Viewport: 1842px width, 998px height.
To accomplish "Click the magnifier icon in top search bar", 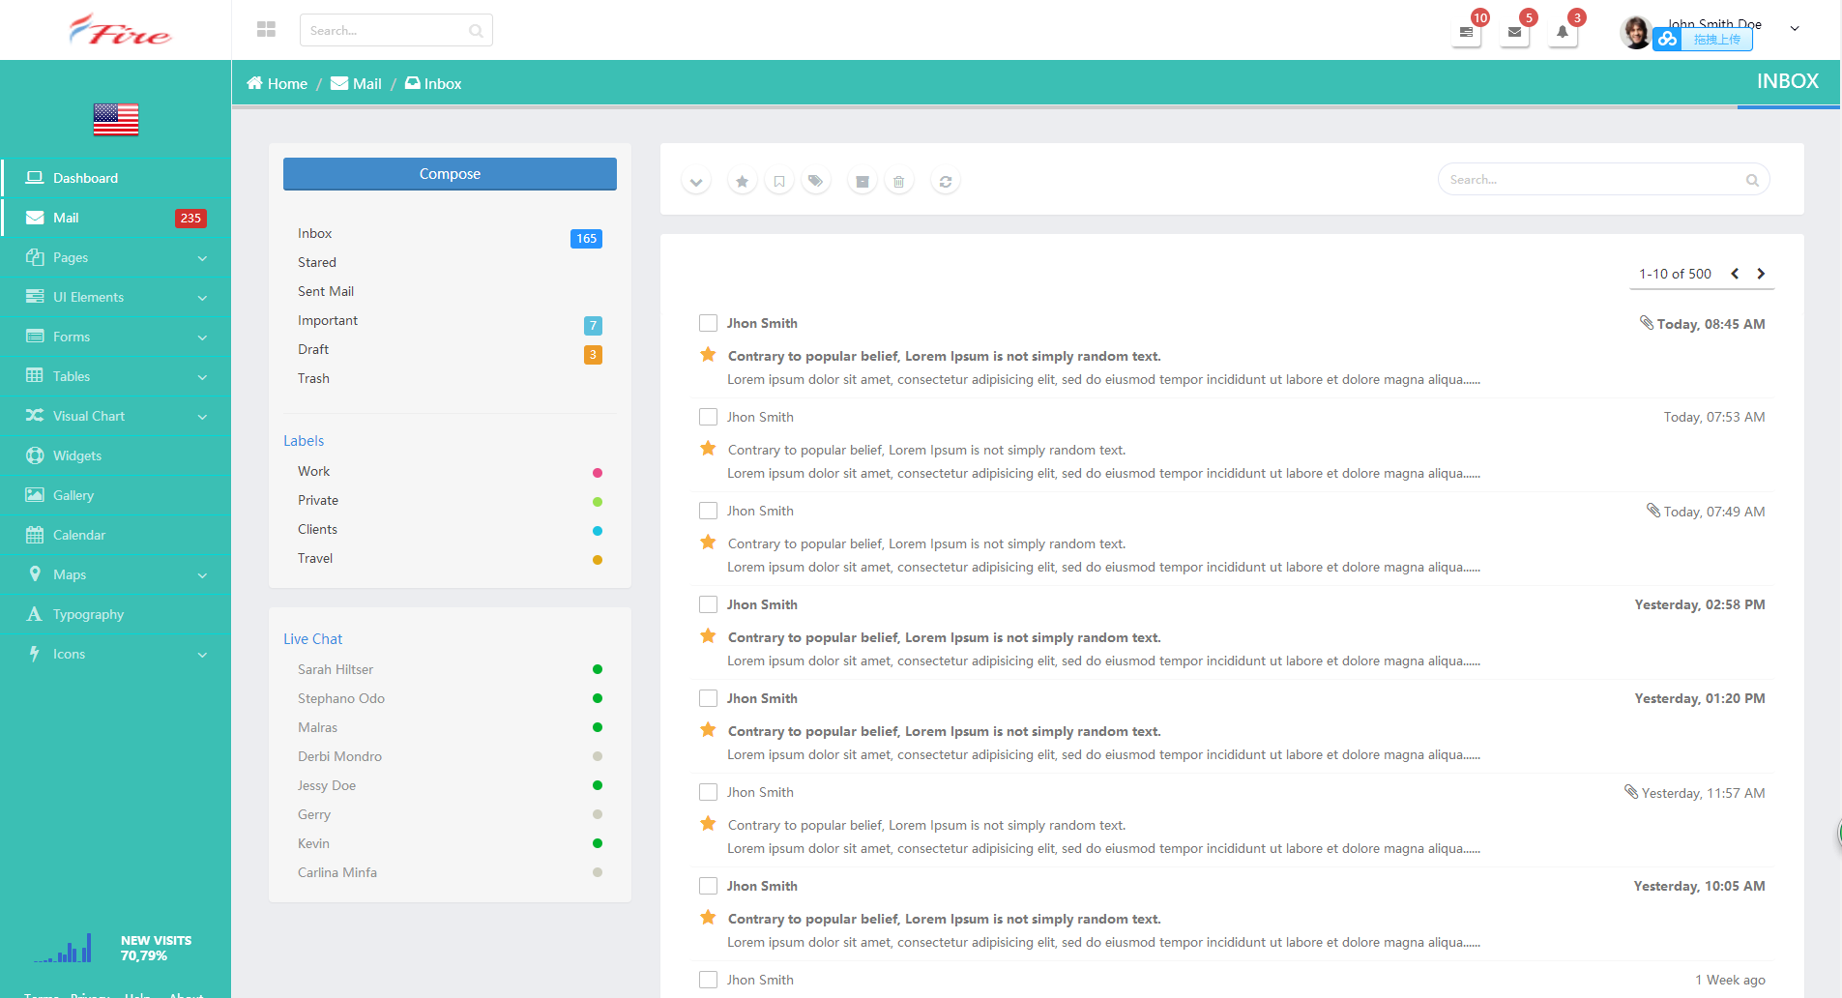I will [x=476, y=31].
